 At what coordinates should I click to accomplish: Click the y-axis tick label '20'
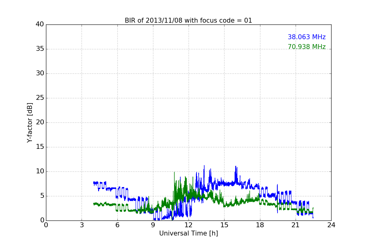point(40,123)
